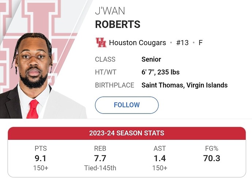Viewport: 252px width, 179px height.
Task: Click the height and weight value
Action: (x=160, y=72)
